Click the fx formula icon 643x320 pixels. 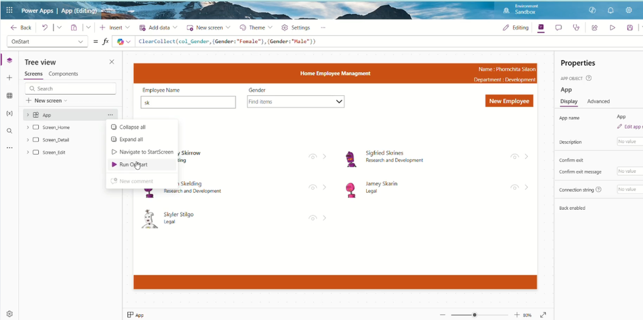[x=105, y=41]
